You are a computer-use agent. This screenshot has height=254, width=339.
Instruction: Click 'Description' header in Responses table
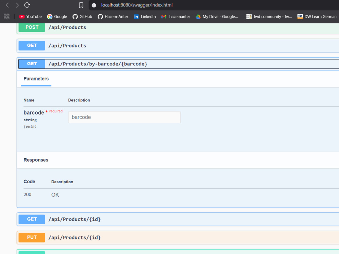[x=62, y=182]
